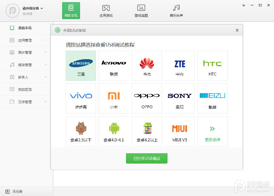Open the vivo tutorial tile

(81, 98)
